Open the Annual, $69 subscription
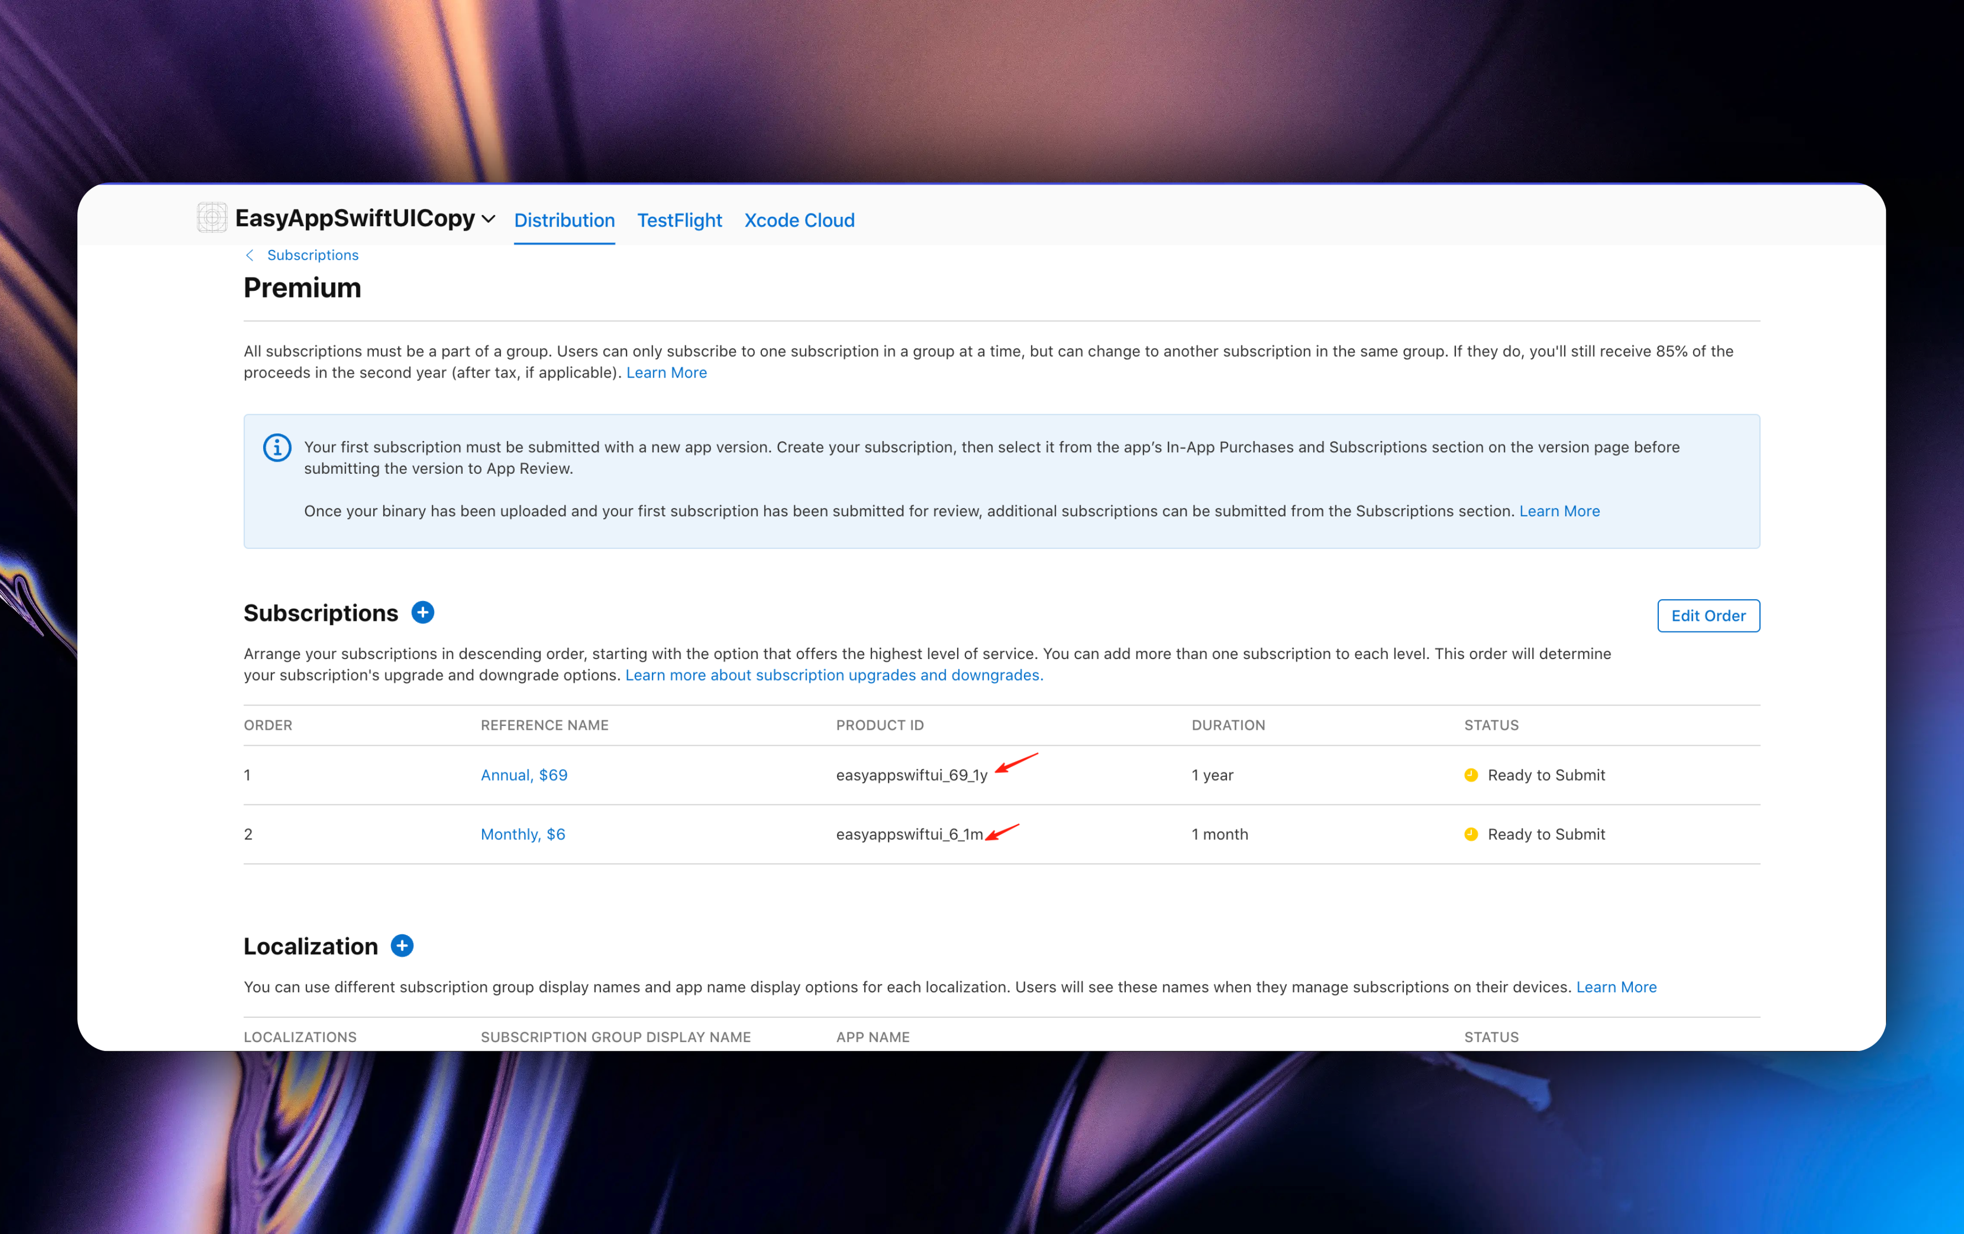Viewport: 1964px width, 1234px height. click(524, 775)
